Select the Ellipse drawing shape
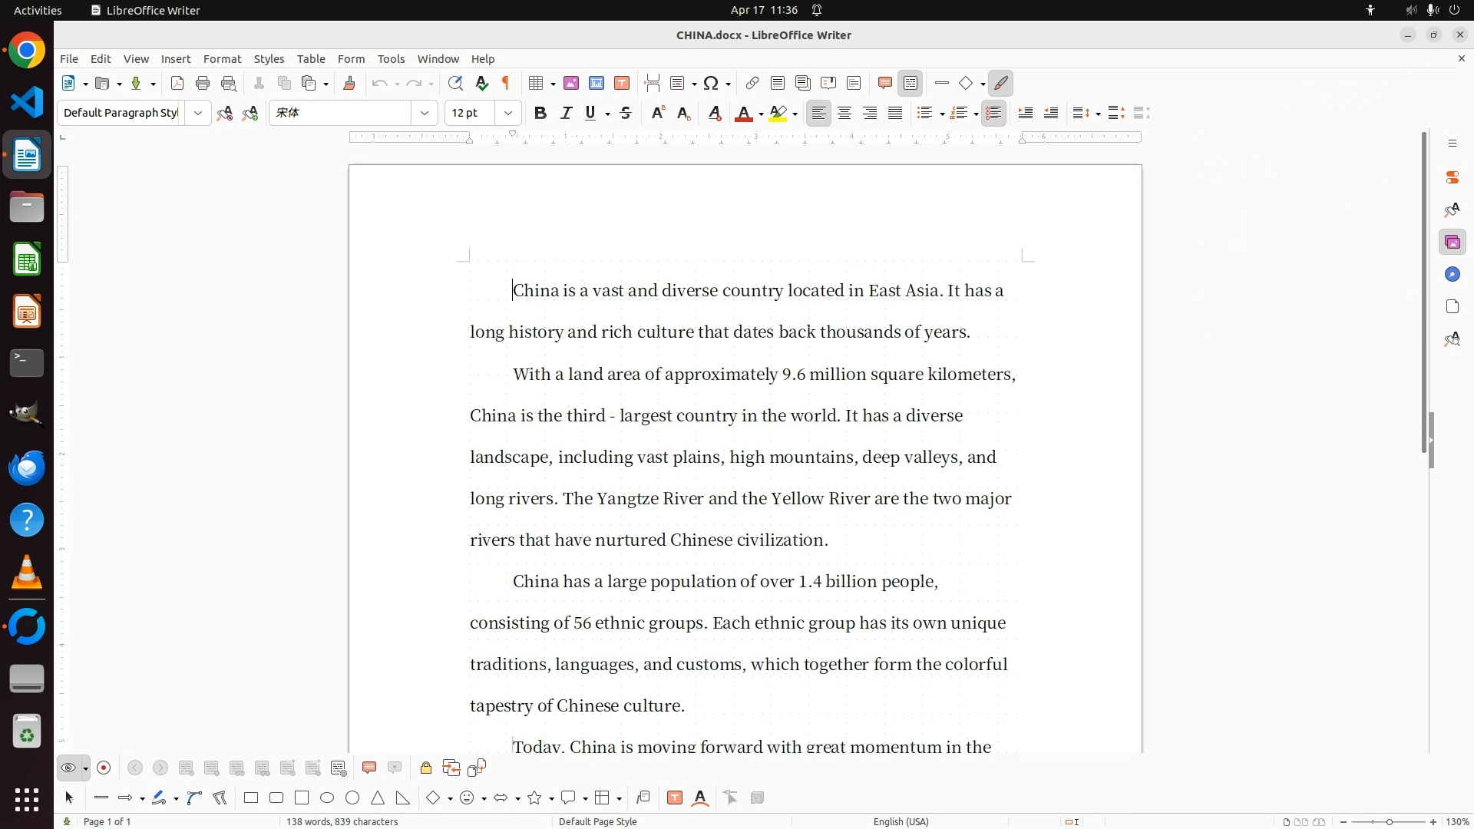The height and width of the screenshot is (829, 1474). click(327, 798)
